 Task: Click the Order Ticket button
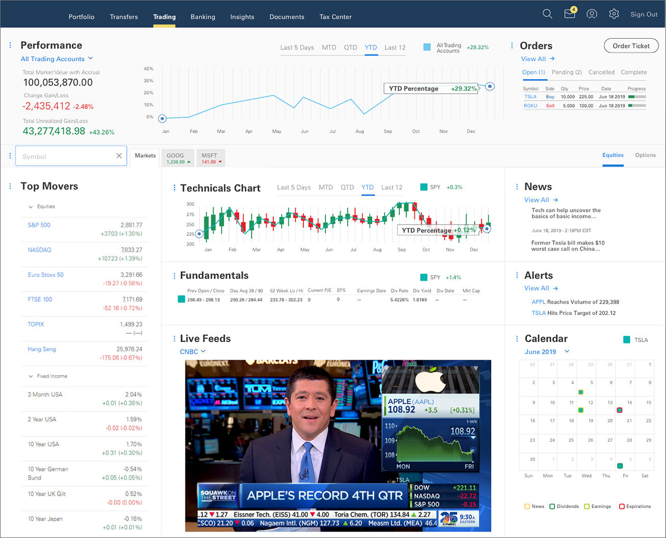click(x=631, y=46)
